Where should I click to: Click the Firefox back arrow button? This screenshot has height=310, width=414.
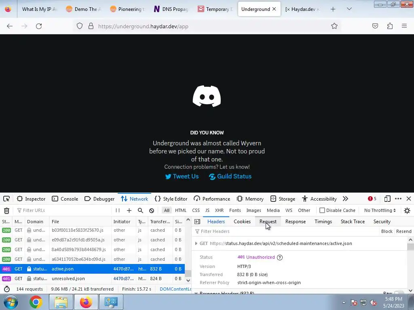10,26
